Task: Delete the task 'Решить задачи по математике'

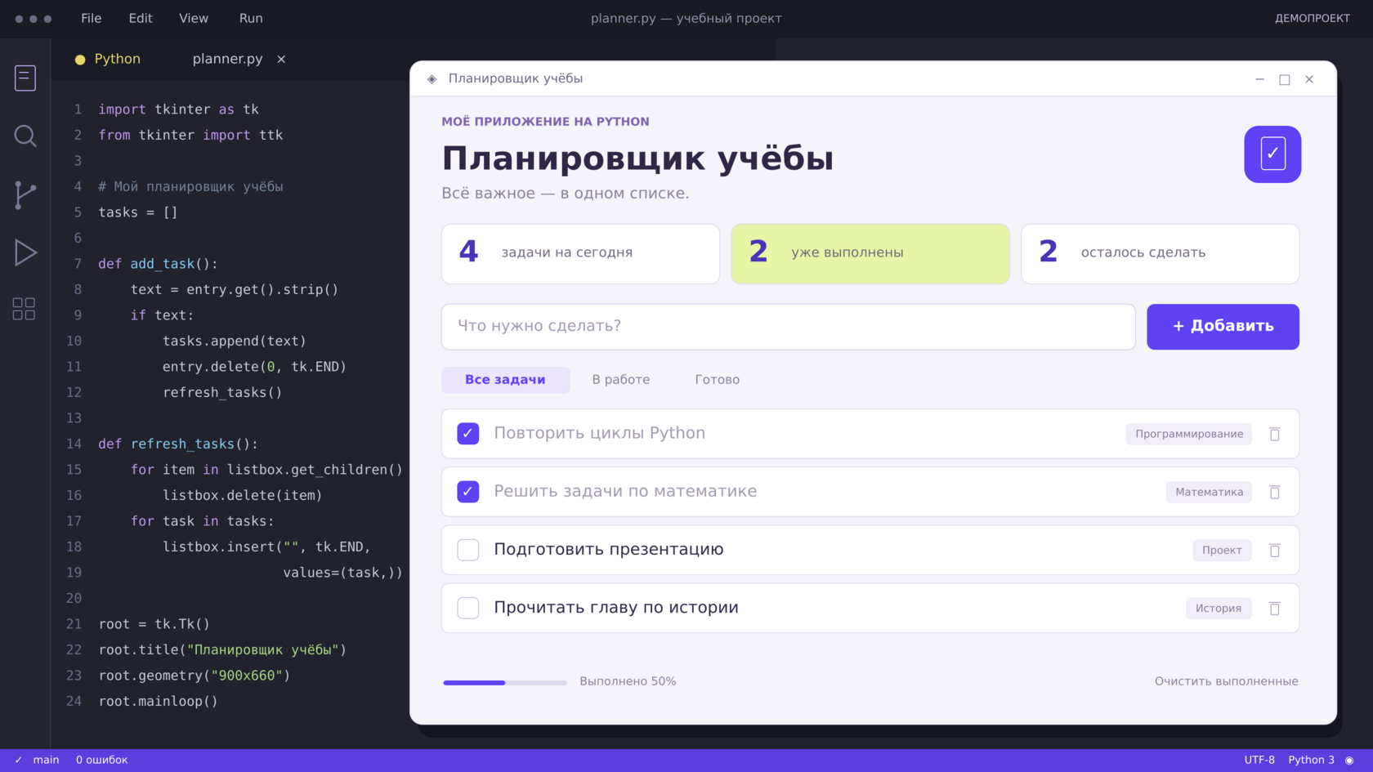Action: [1274, 492]
